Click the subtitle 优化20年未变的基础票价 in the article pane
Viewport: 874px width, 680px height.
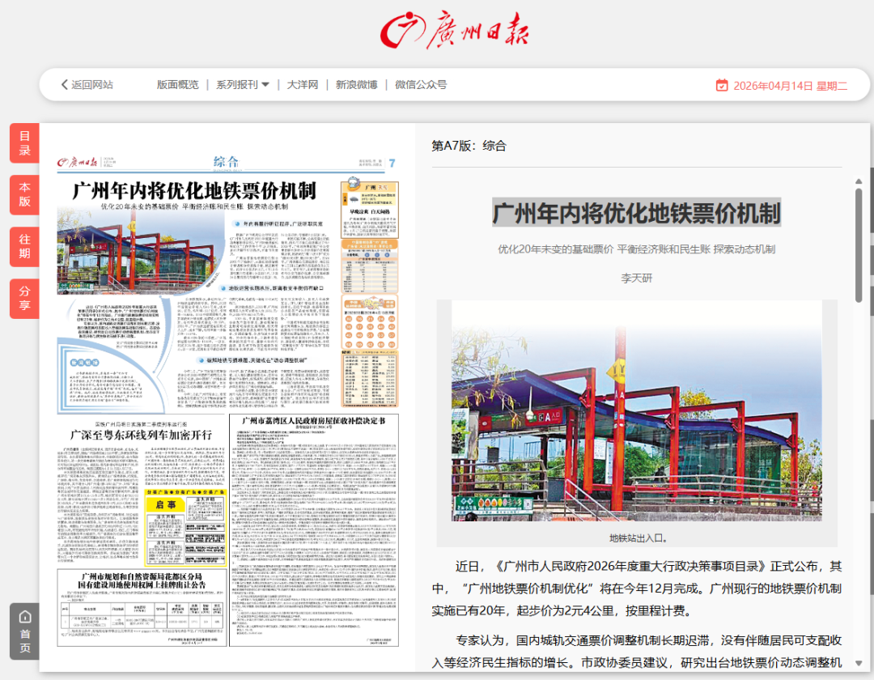tap(555, 249)
